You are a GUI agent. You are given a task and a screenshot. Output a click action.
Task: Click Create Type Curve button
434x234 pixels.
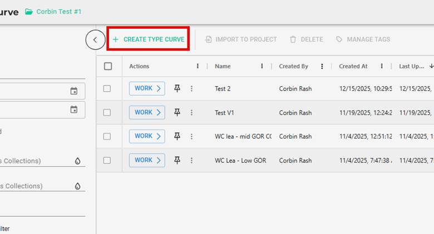149,39
